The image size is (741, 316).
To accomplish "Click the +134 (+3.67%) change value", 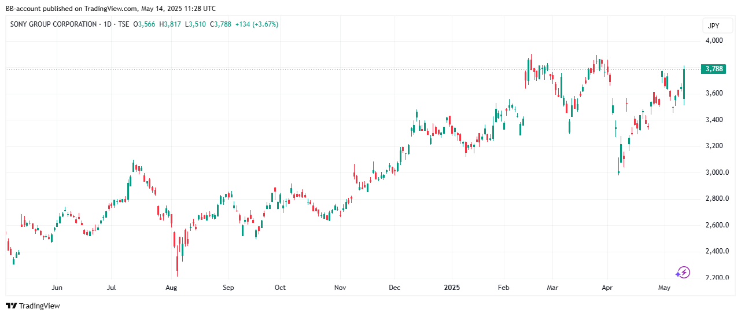I will pos(257,24).
